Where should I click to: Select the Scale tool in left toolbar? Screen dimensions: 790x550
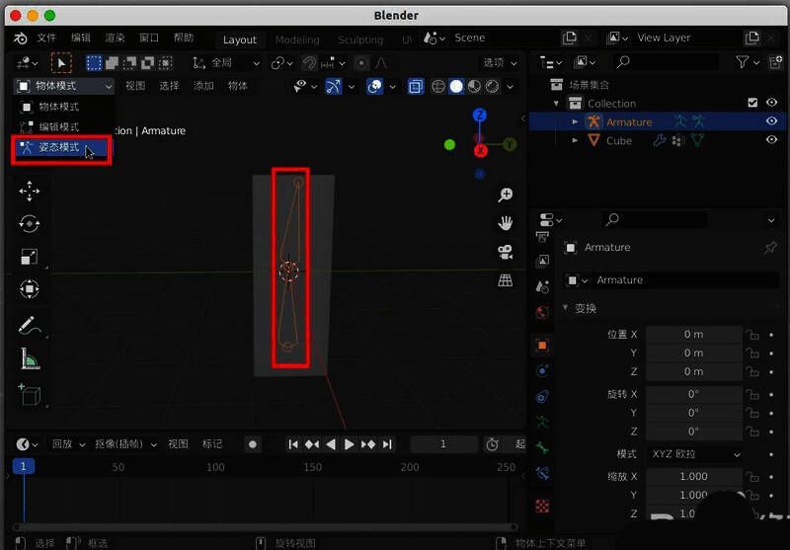point(30,257)
